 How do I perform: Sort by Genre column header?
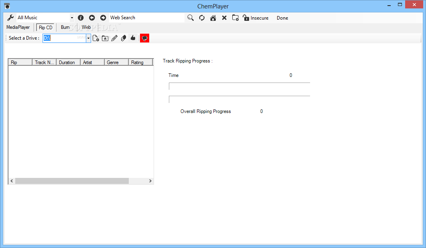pyautogui.click(x=116, y=63)
